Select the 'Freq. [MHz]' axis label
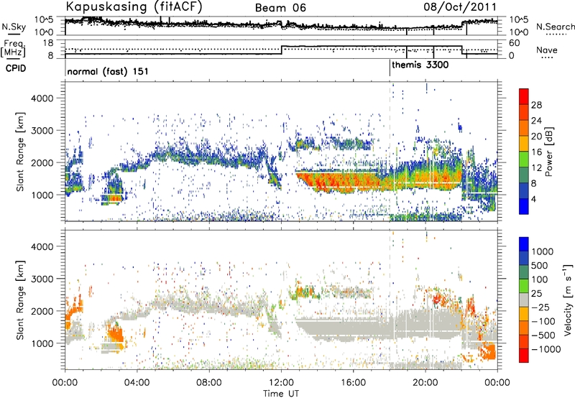The height and width of the screenshot is (398, 575). click(x=13, y=49)
